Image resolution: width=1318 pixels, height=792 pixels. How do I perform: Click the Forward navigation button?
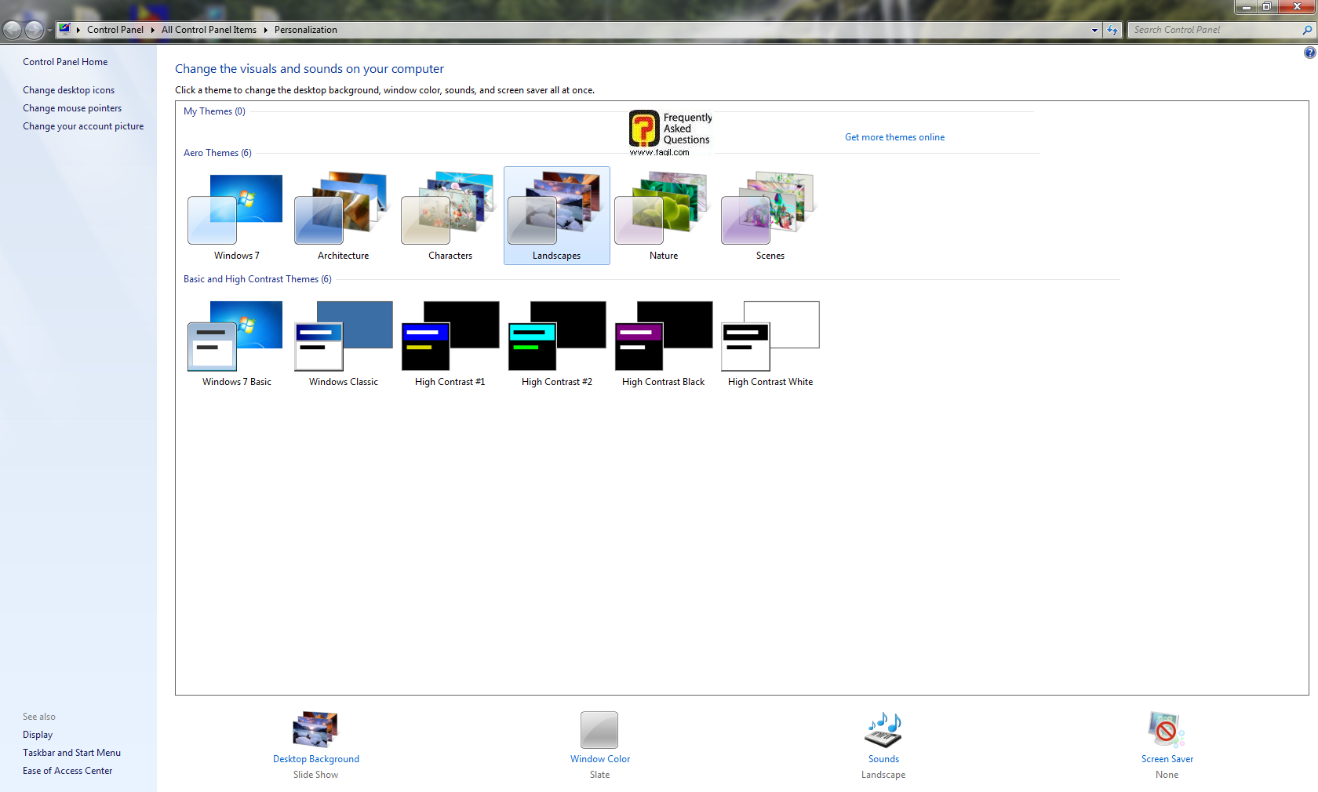(x=34, y=30)
